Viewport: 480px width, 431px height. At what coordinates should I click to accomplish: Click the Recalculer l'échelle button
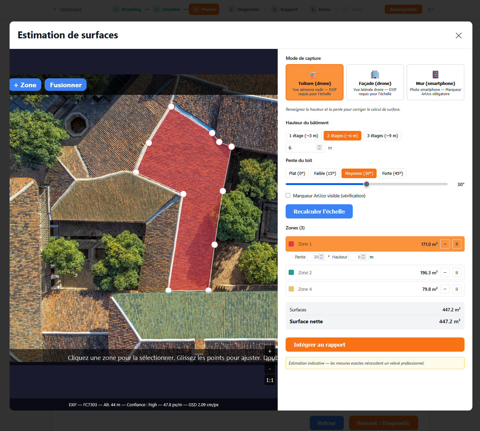point(319,211)
